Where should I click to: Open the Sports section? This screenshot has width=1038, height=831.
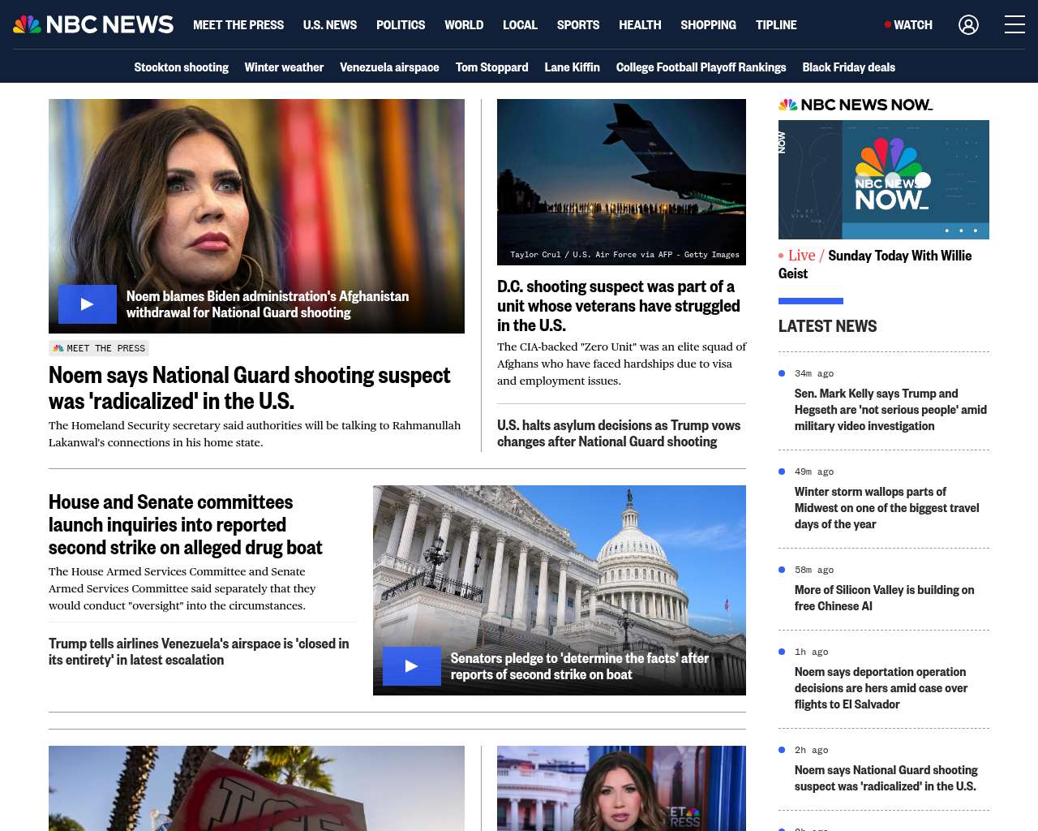pos(578,25)
